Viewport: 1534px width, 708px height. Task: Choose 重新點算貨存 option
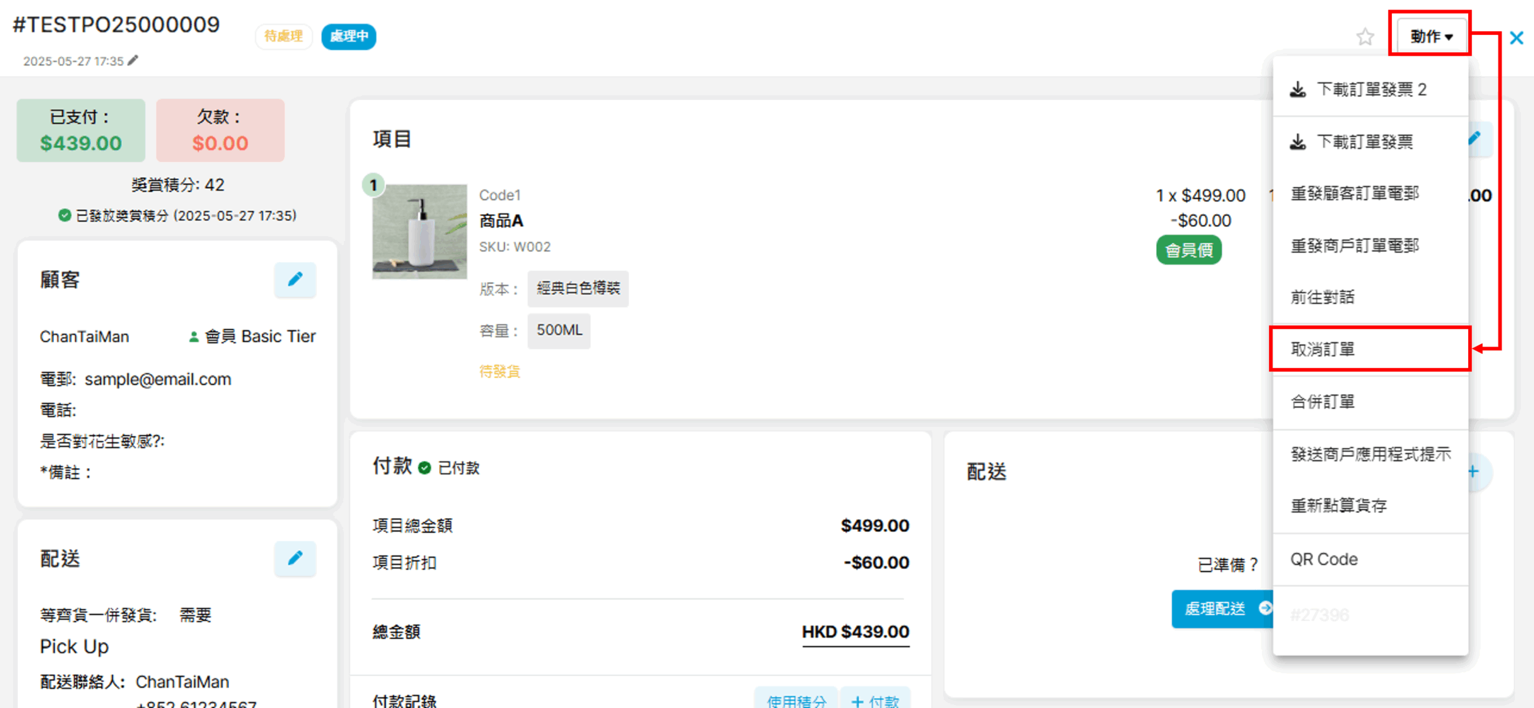[x=1338, y=506]
